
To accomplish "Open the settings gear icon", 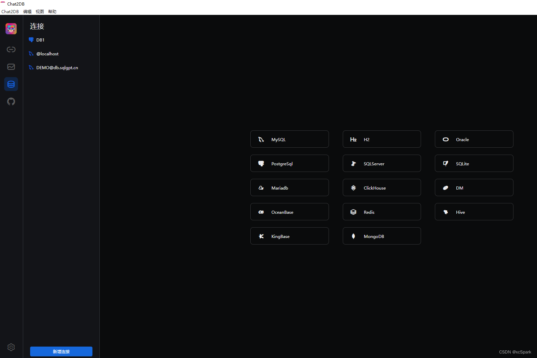I will click(11, 347).
